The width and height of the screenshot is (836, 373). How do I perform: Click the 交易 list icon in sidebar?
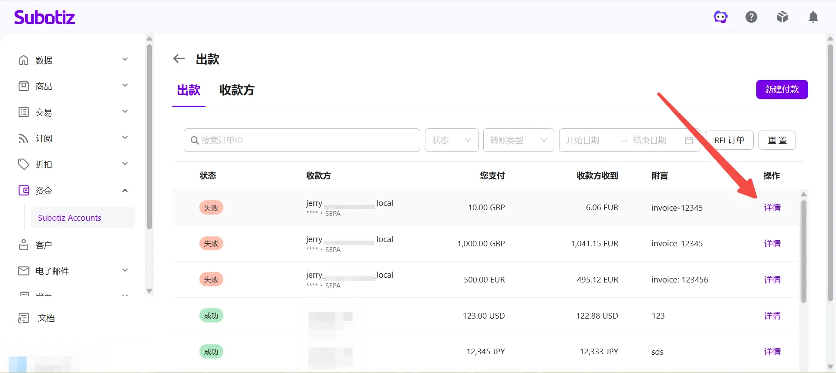(x=24, y=112)
